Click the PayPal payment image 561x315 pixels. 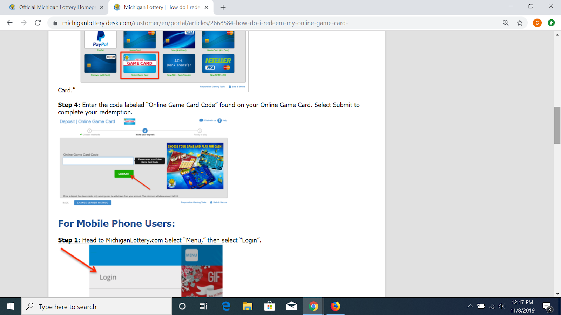100,40
